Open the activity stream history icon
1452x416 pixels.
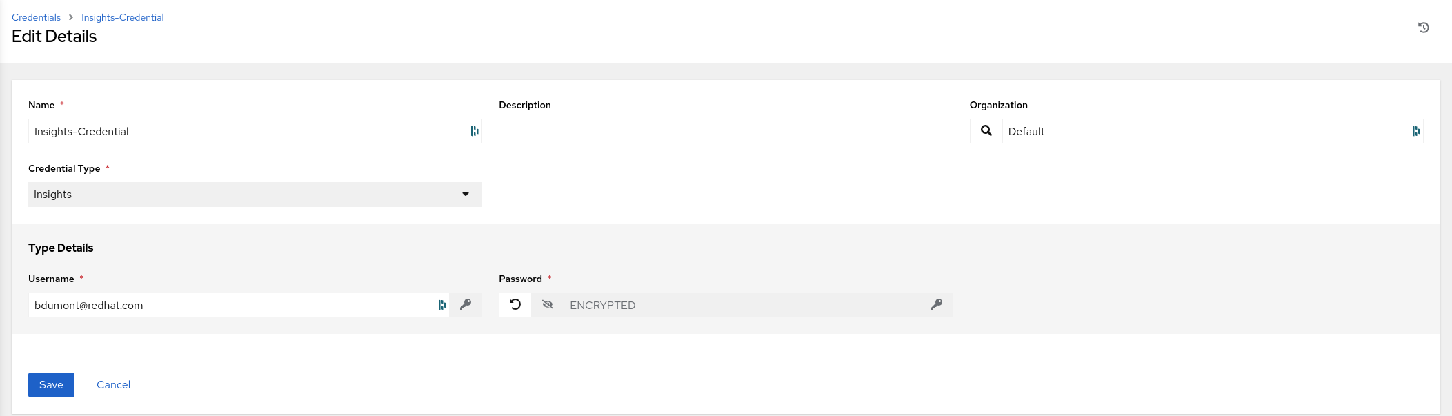(x=1423, y=28)
